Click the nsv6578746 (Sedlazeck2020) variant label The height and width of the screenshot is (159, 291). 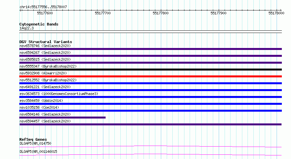pos(45,46)
